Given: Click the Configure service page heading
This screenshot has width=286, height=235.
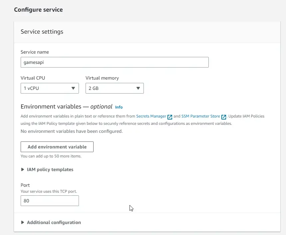Looking at the screenshot, I should coord(38,10).
